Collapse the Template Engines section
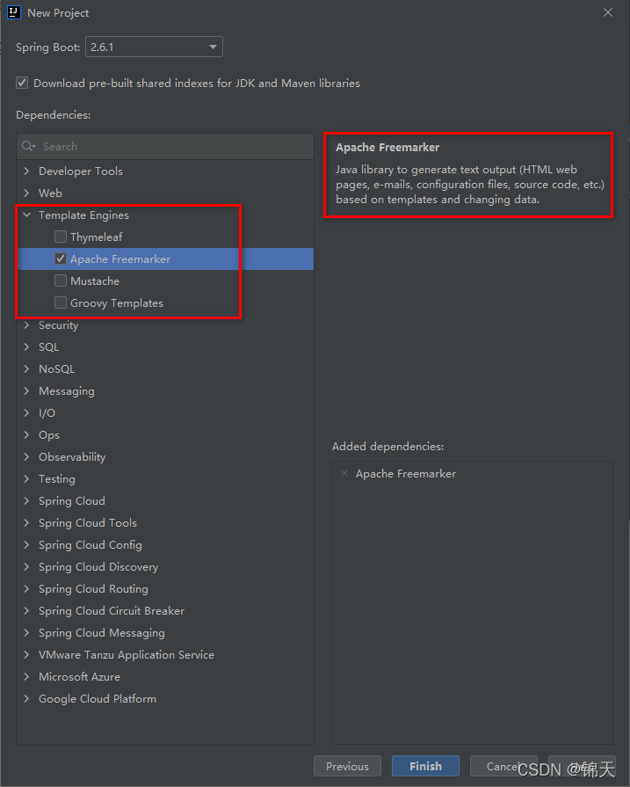Viewport: 630px width, 787px height. pos(26,215)
